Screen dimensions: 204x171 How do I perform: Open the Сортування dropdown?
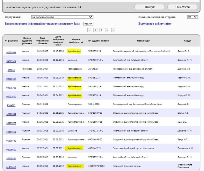coord(62,17)
